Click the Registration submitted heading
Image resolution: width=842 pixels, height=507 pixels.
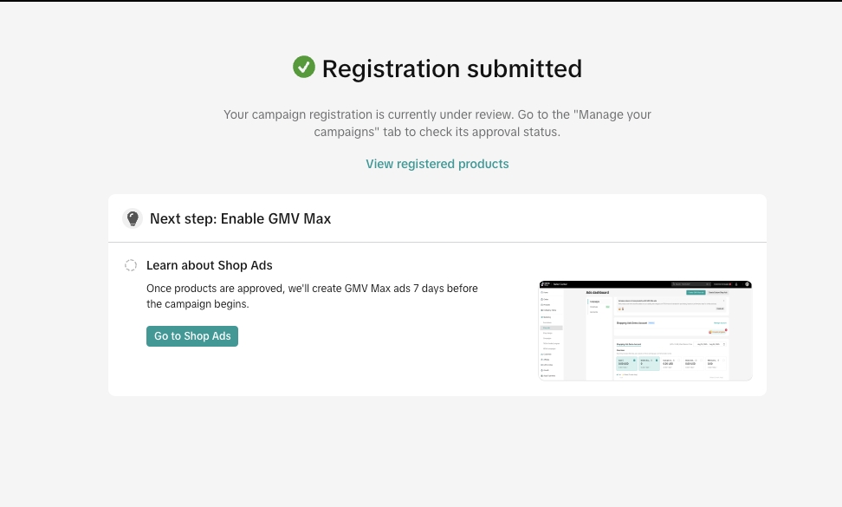pyautogui.click(x=451, y=68)
